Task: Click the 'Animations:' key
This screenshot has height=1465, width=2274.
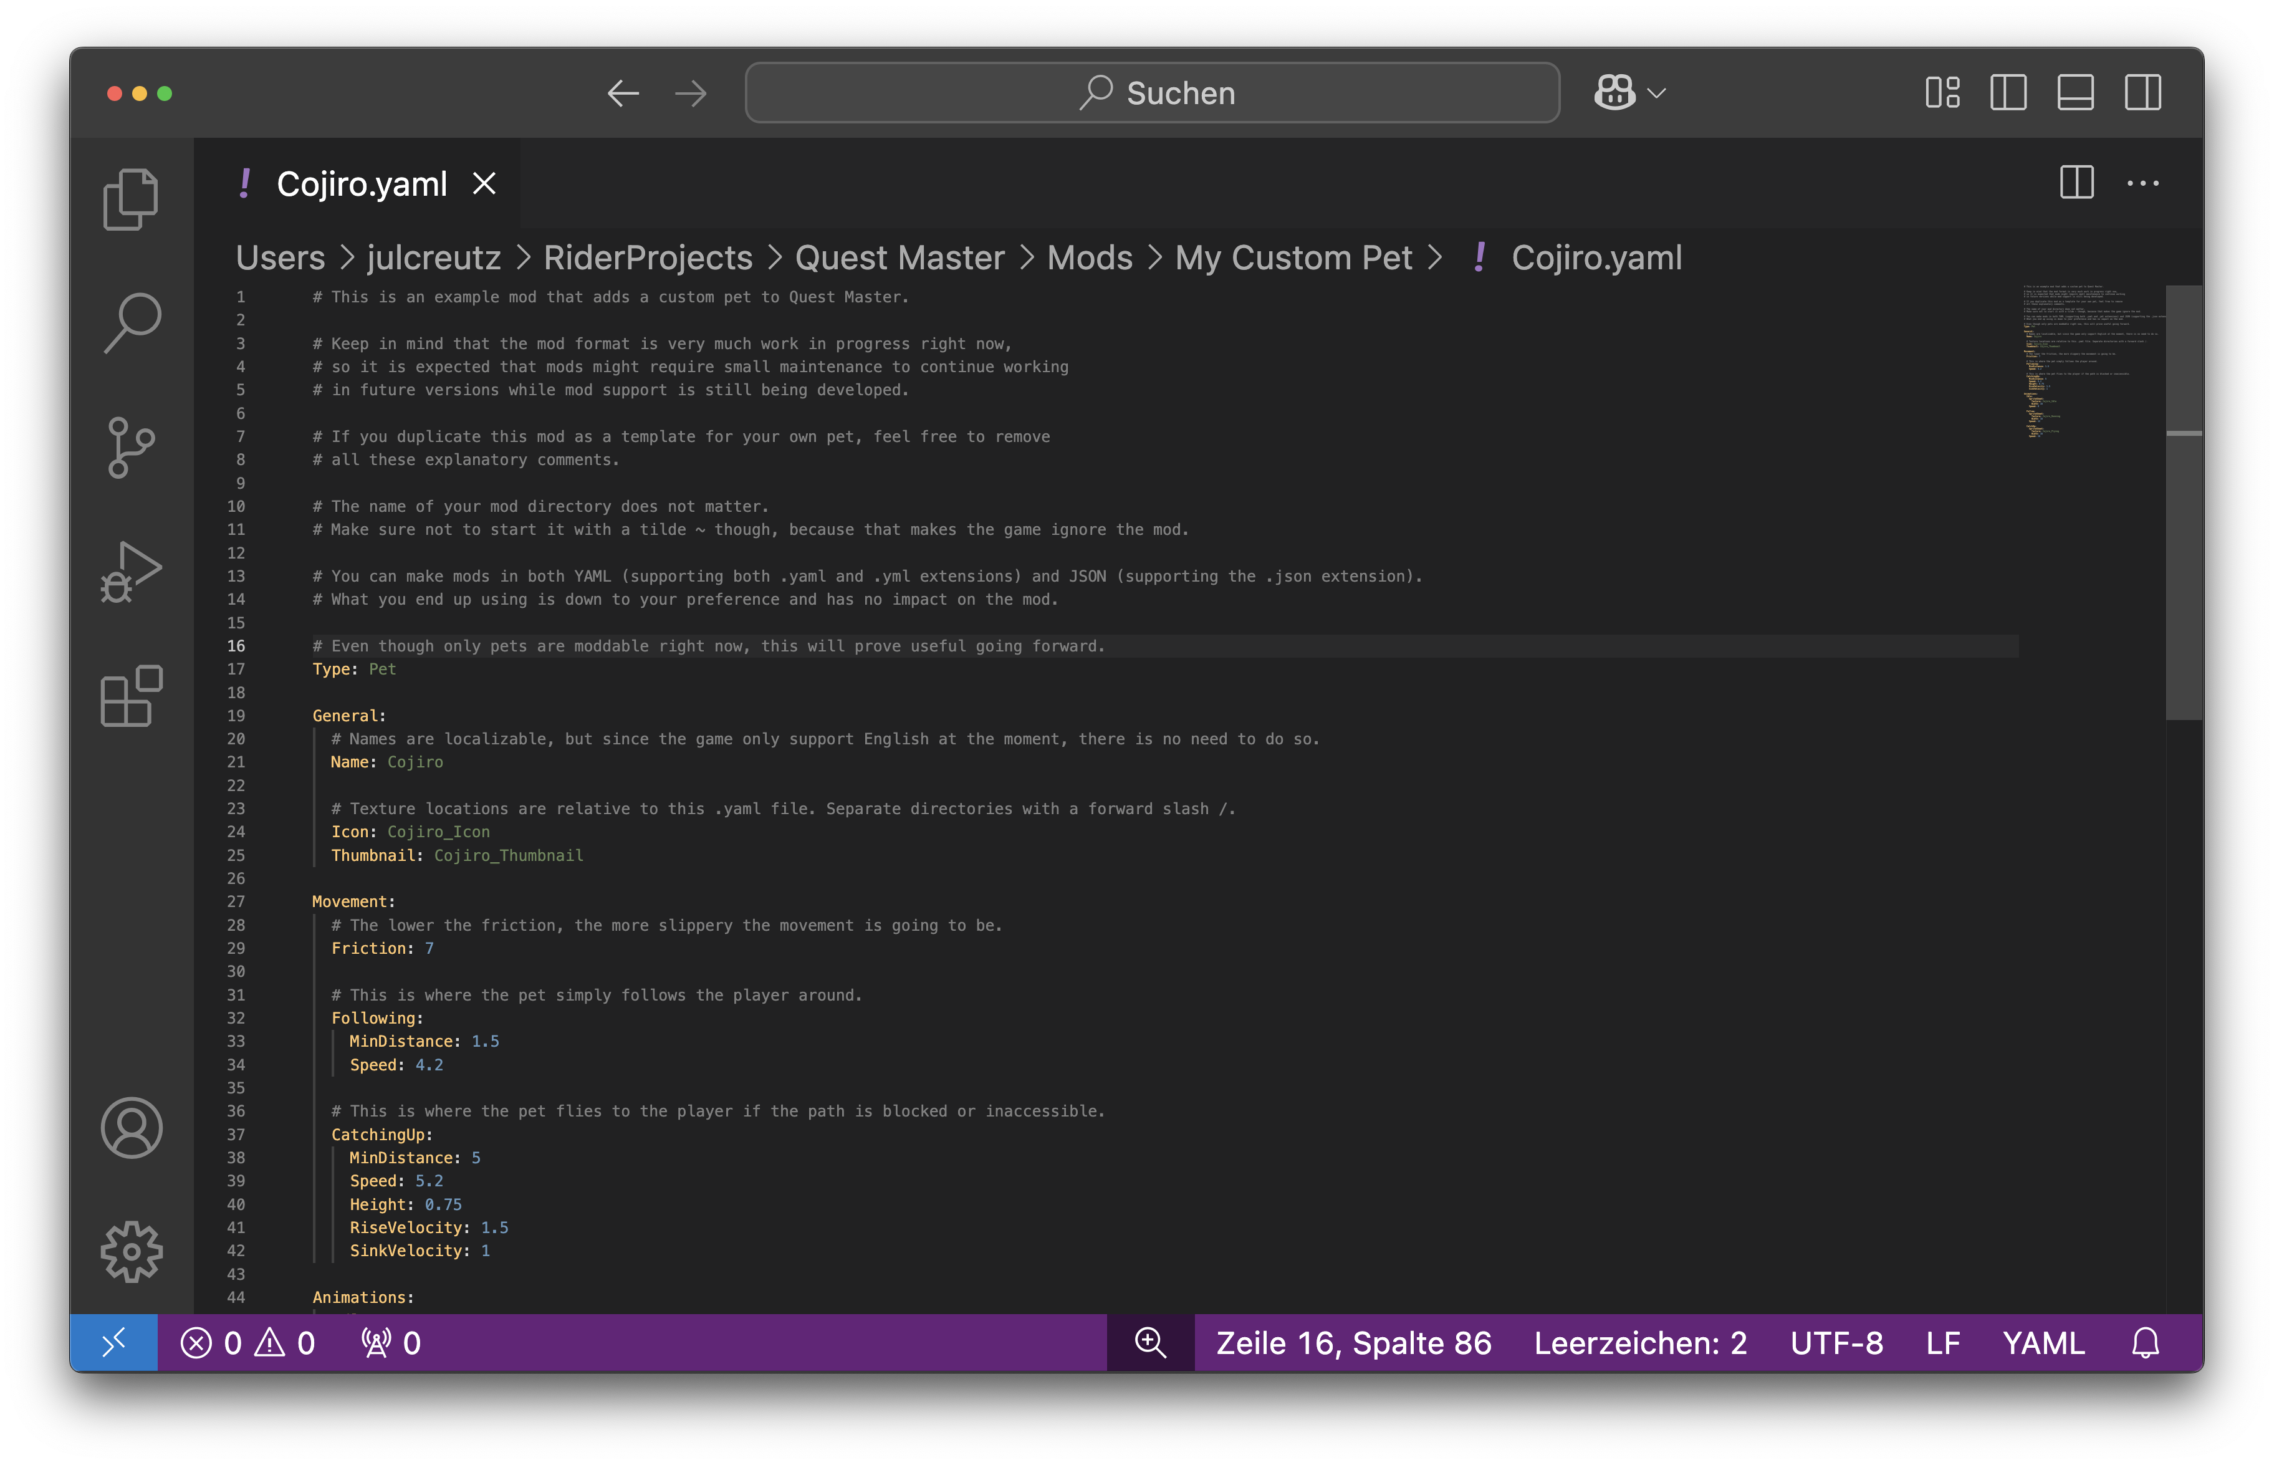Action: tap(363, 1297)
